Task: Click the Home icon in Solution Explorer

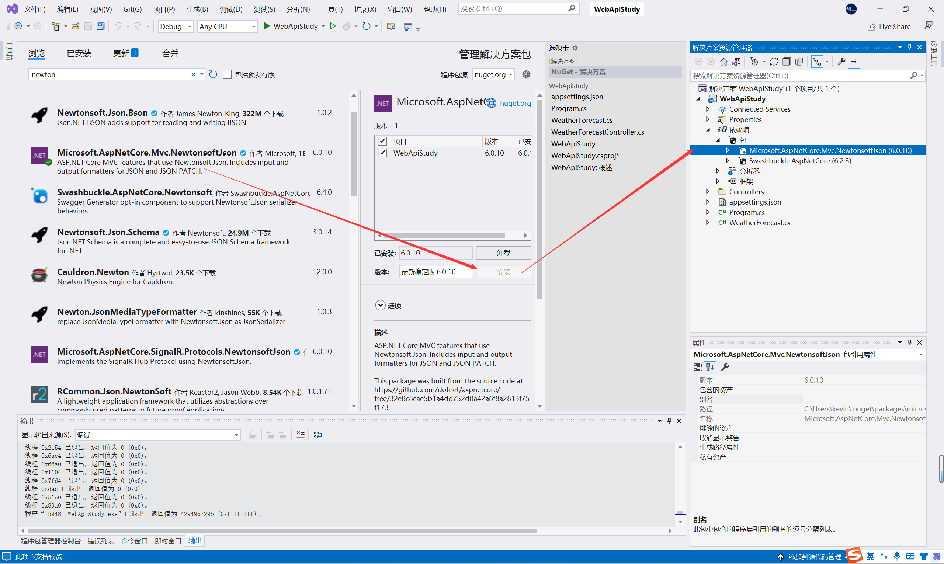Action: (723, 62)
